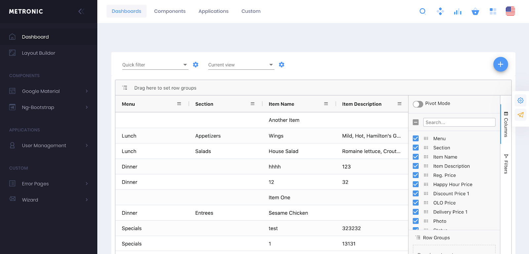Screen dimensions: 529x254
Task: Open the Current view dropdown
Action: pos(241,65)
